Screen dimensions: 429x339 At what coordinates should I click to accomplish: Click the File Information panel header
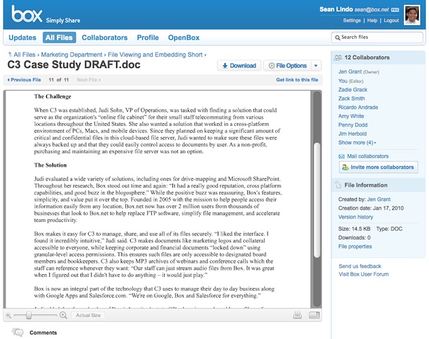[x=378, y=185]
